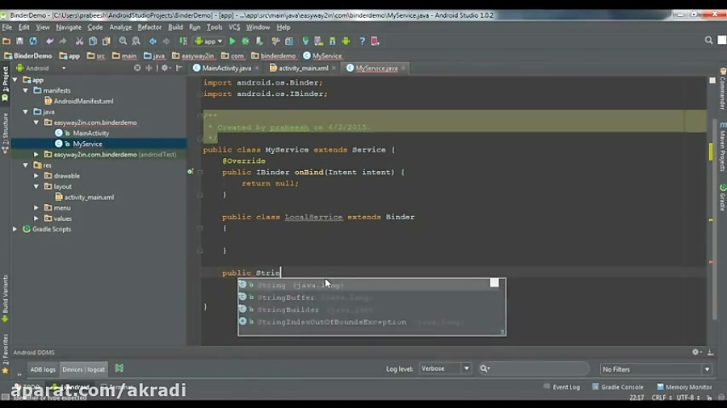Click the Replace toolbar icon

point(136,41)
